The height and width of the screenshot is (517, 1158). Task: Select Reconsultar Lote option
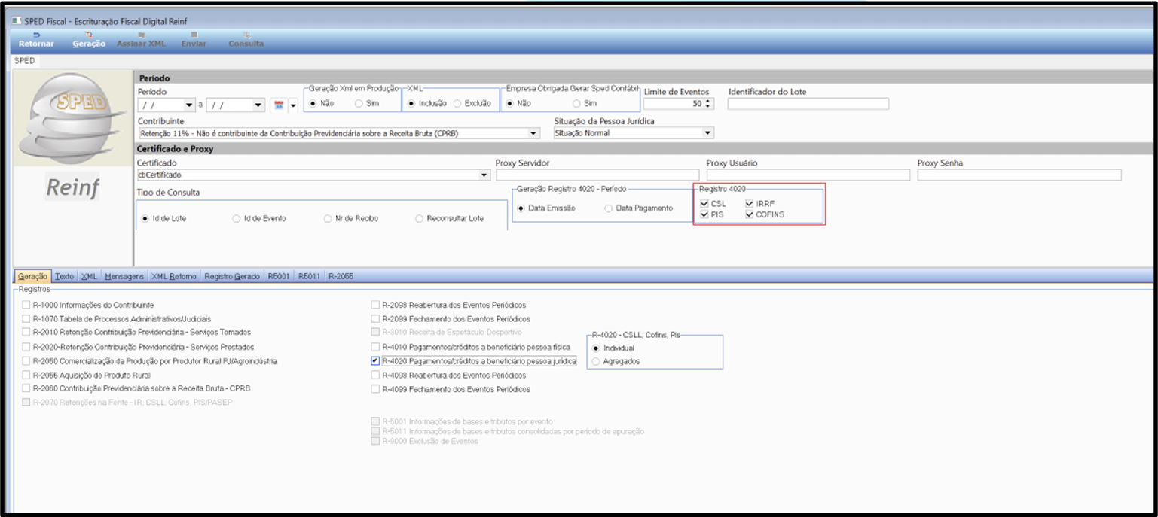coord(450,218)
